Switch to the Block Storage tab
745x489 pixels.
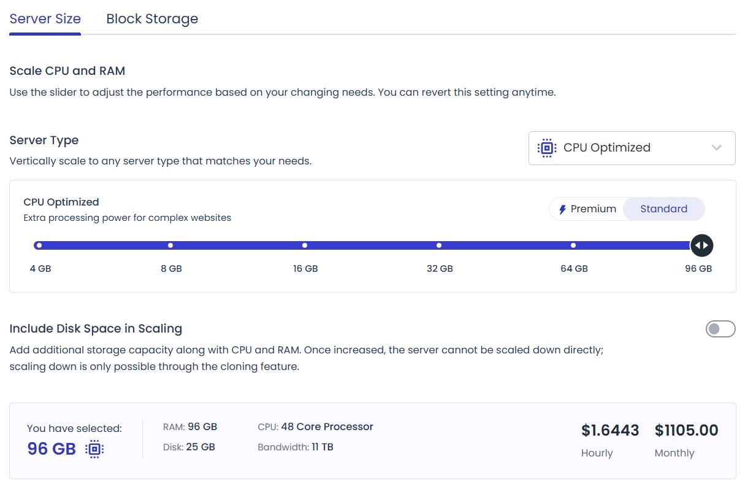tap(152, 18)
